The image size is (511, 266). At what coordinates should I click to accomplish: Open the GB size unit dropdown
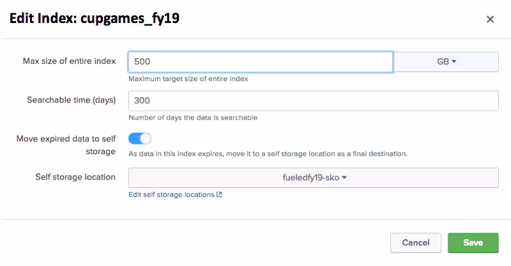coord(446,62)
